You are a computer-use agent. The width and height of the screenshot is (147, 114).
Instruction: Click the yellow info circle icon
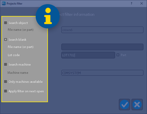tap(48, 16)
